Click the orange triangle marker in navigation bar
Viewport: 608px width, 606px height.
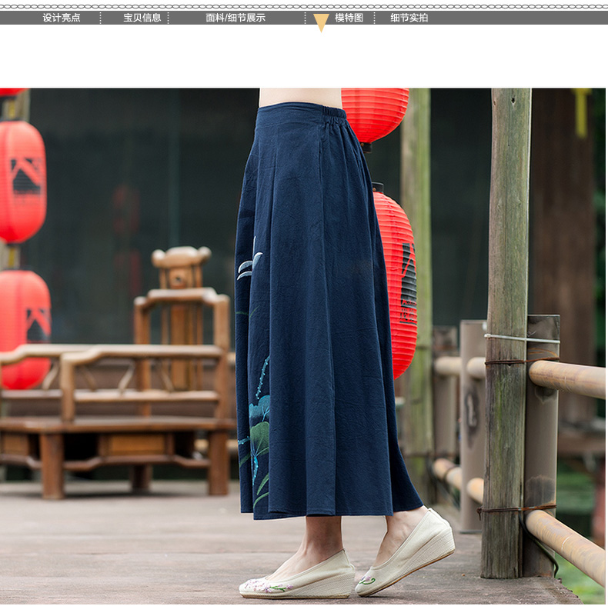tap(321, 22)
